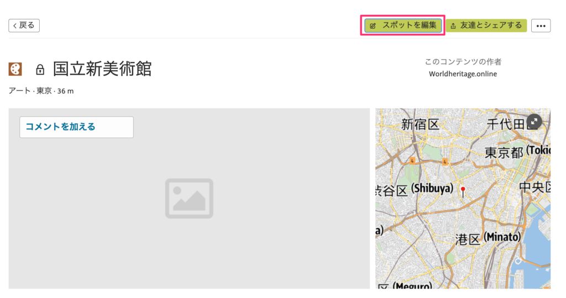Click the image placeholder icon

[x=189, y=198]
